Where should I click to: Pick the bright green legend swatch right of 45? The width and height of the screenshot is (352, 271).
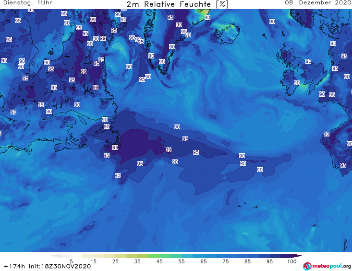tap(165, 256)
